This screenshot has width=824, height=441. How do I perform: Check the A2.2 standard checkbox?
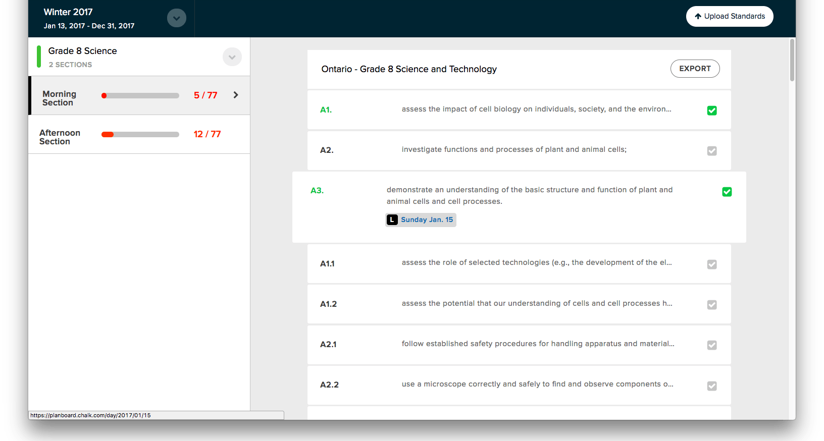tap(712, 386)
